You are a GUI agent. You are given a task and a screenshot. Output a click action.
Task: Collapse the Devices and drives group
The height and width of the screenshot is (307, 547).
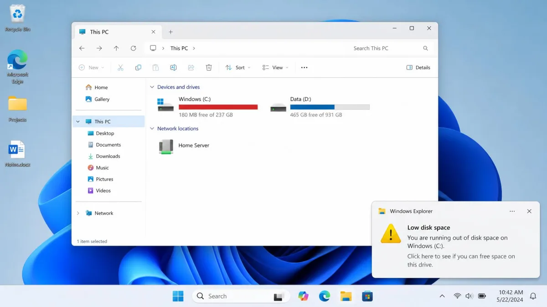point(152,87)
